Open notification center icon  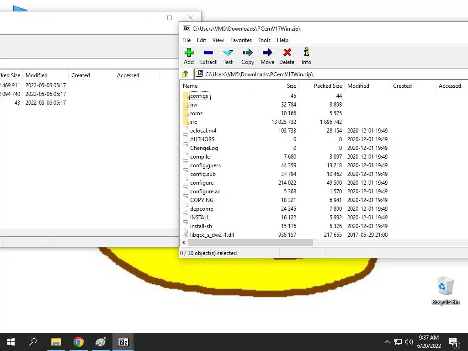point(454,343)
